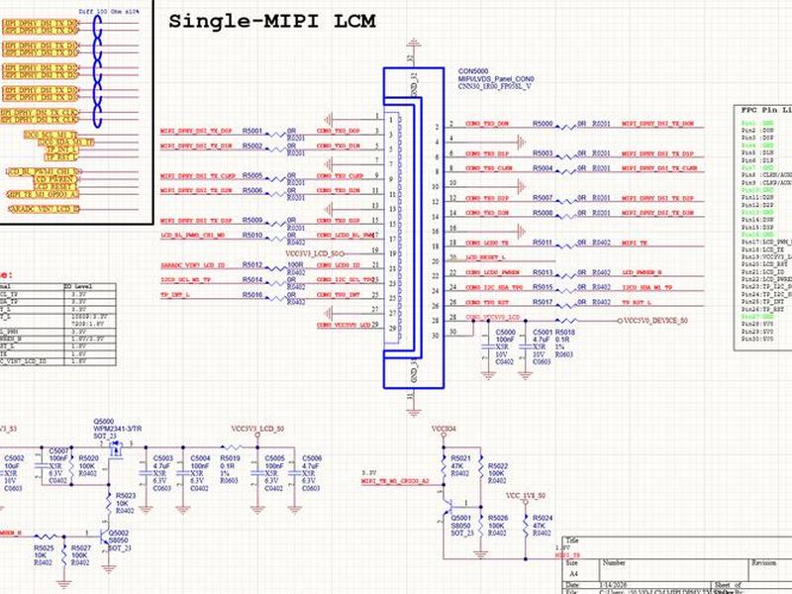Select capacitor C5000 symbol
The width and height of the screenshot is (792, 594).
click(x=488, y=346)
